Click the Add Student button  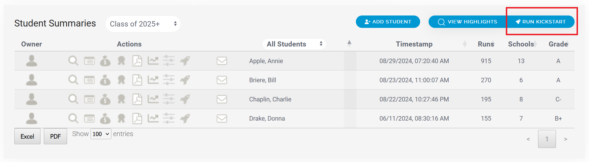pos(388,22)
